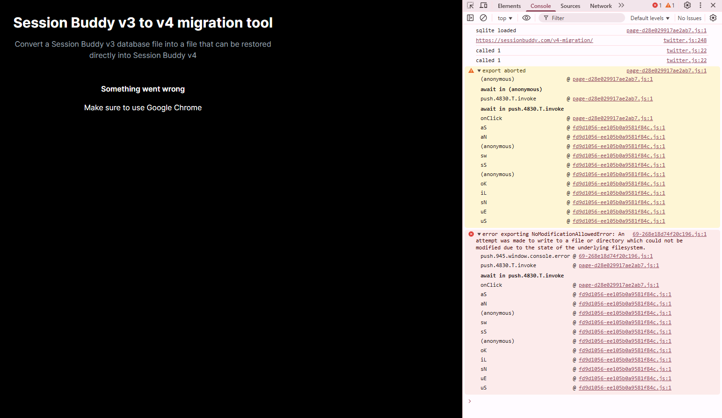Show more DevTools tabs chevron
The width and height of the screenshot is (722, 418).
click(x=621, y=6)
